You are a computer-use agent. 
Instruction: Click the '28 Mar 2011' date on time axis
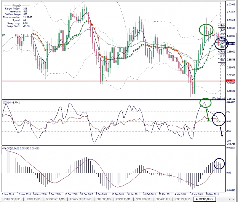pos(212,194)
